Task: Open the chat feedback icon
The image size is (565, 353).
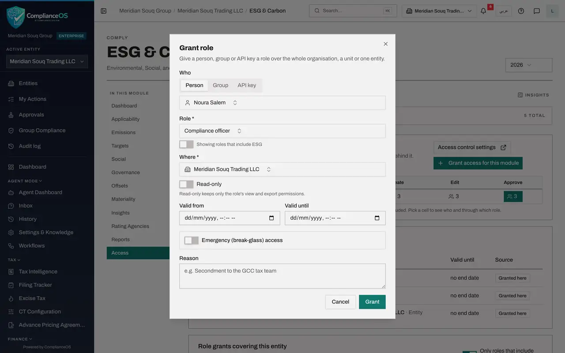Action: (x=537, y=11)
